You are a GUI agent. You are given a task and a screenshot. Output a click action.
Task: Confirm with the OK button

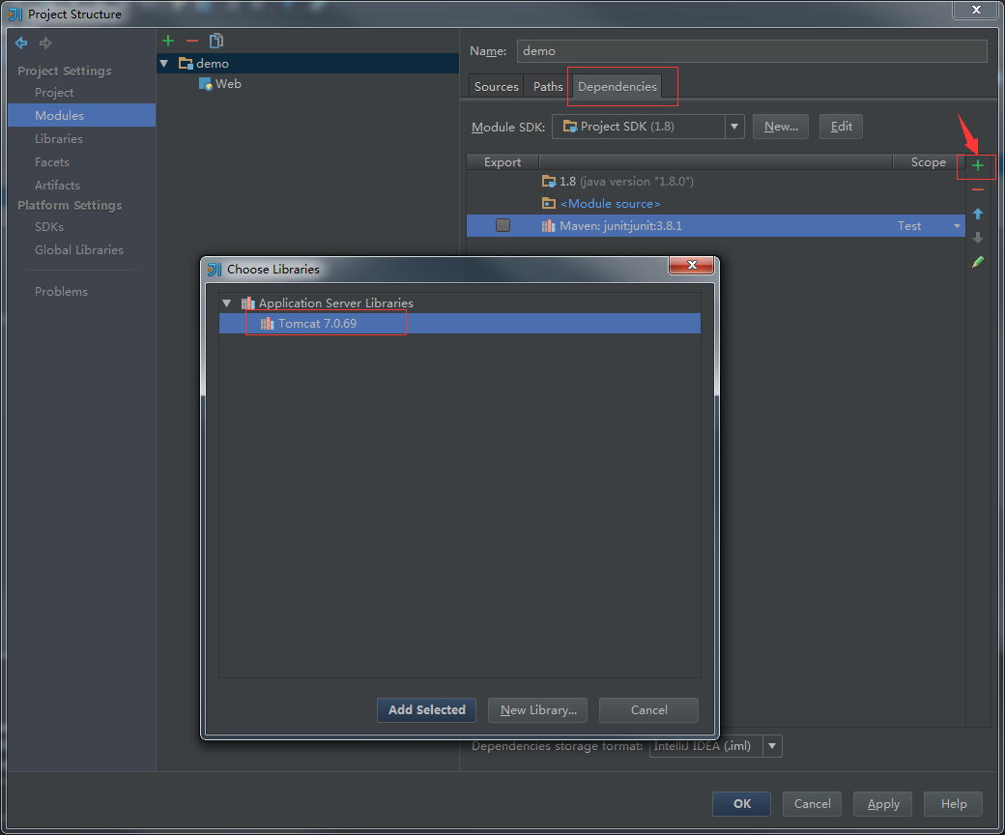741,804
